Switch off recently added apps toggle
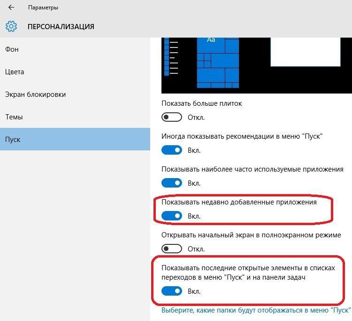Screen dimensions: 352x321 [171, 216]
